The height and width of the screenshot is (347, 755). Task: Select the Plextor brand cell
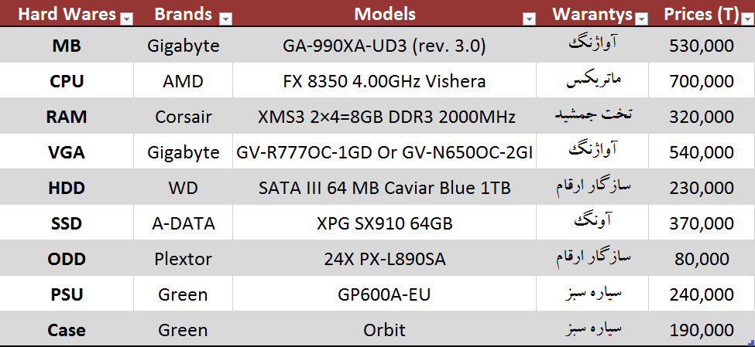pos(183,259)
